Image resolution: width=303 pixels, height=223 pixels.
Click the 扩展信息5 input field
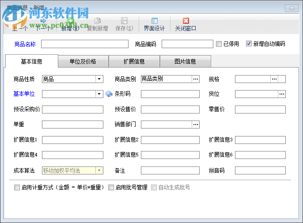(170, 155)
